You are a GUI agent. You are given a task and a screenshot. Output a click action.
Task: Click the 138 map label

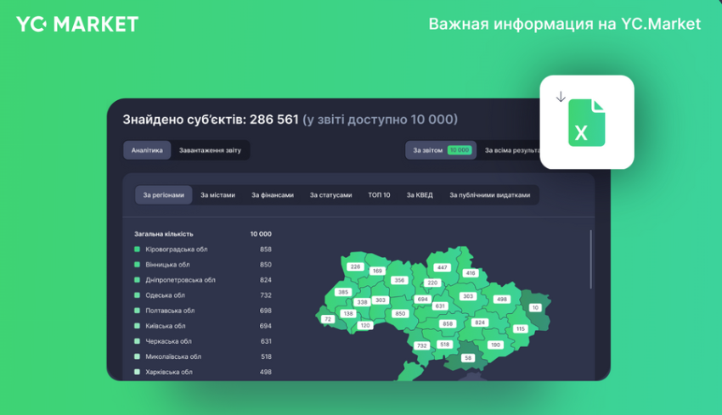348,314
